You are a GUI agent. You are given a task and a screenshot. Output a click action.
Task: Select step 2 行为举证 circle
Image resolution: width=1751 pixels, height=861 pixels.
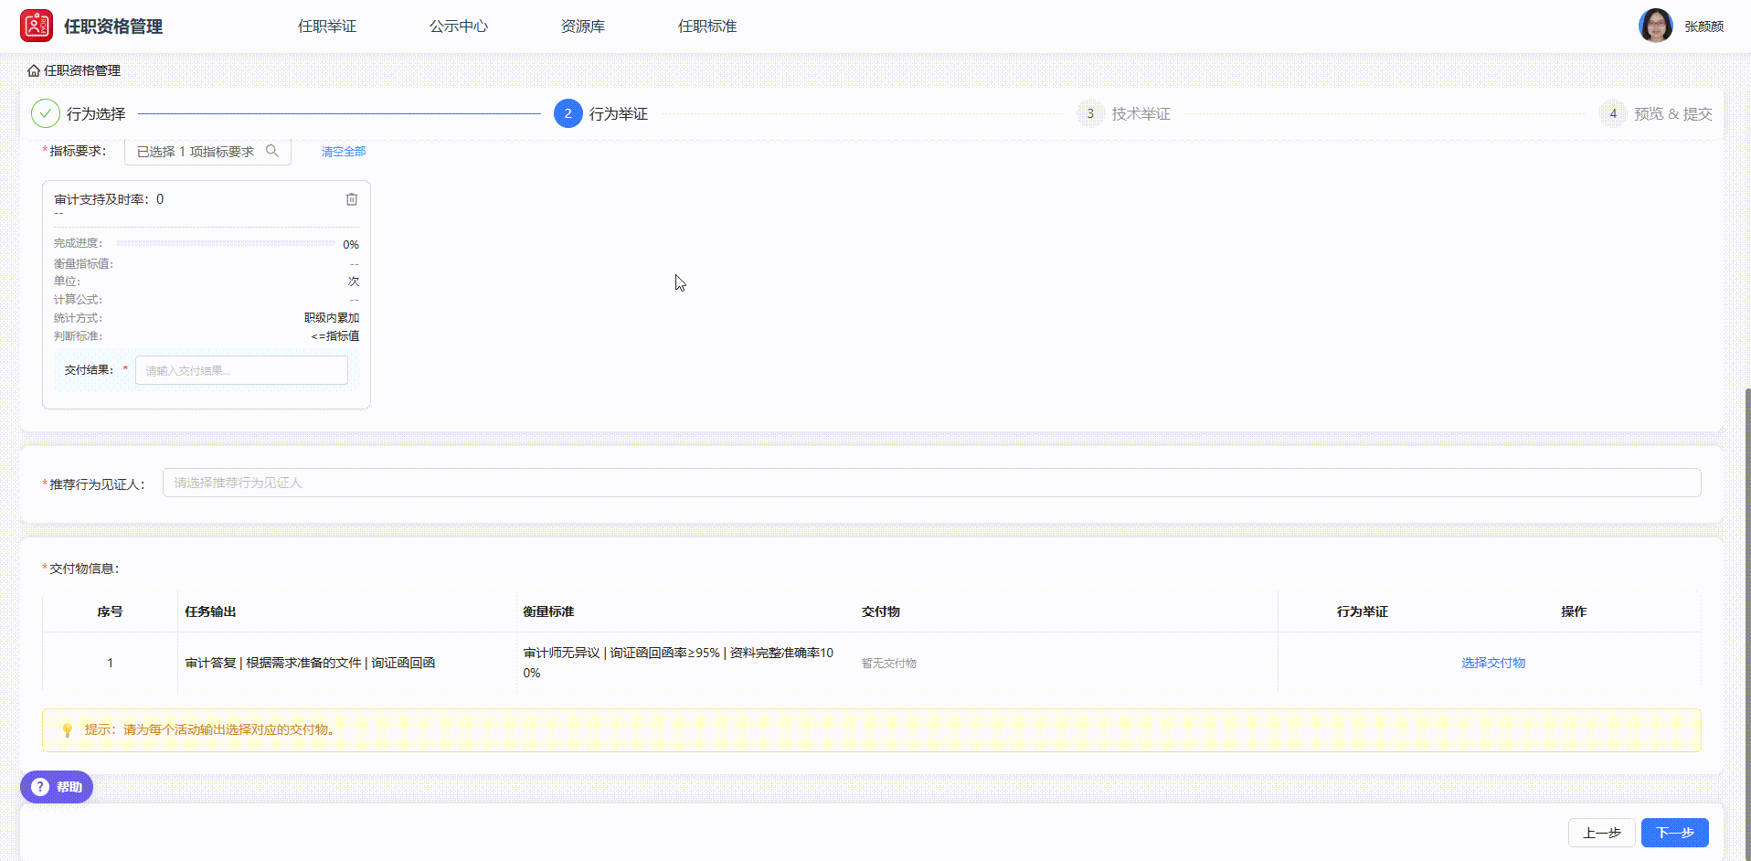coord(568,112)
